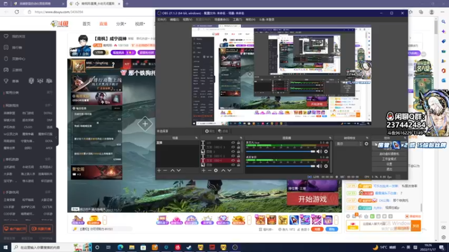Open the 福利券 dropdown under gifts
Image resolution: width=449 pixels, height=252 pixels.
(x=265, y=230)
